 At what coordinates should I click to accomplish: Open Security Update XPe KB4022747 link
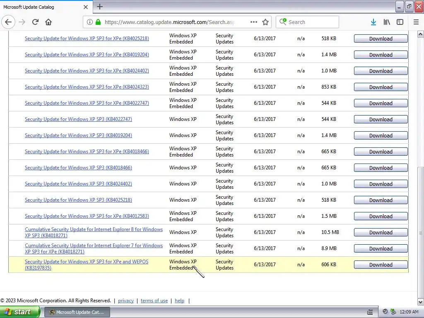click(87, 103)
